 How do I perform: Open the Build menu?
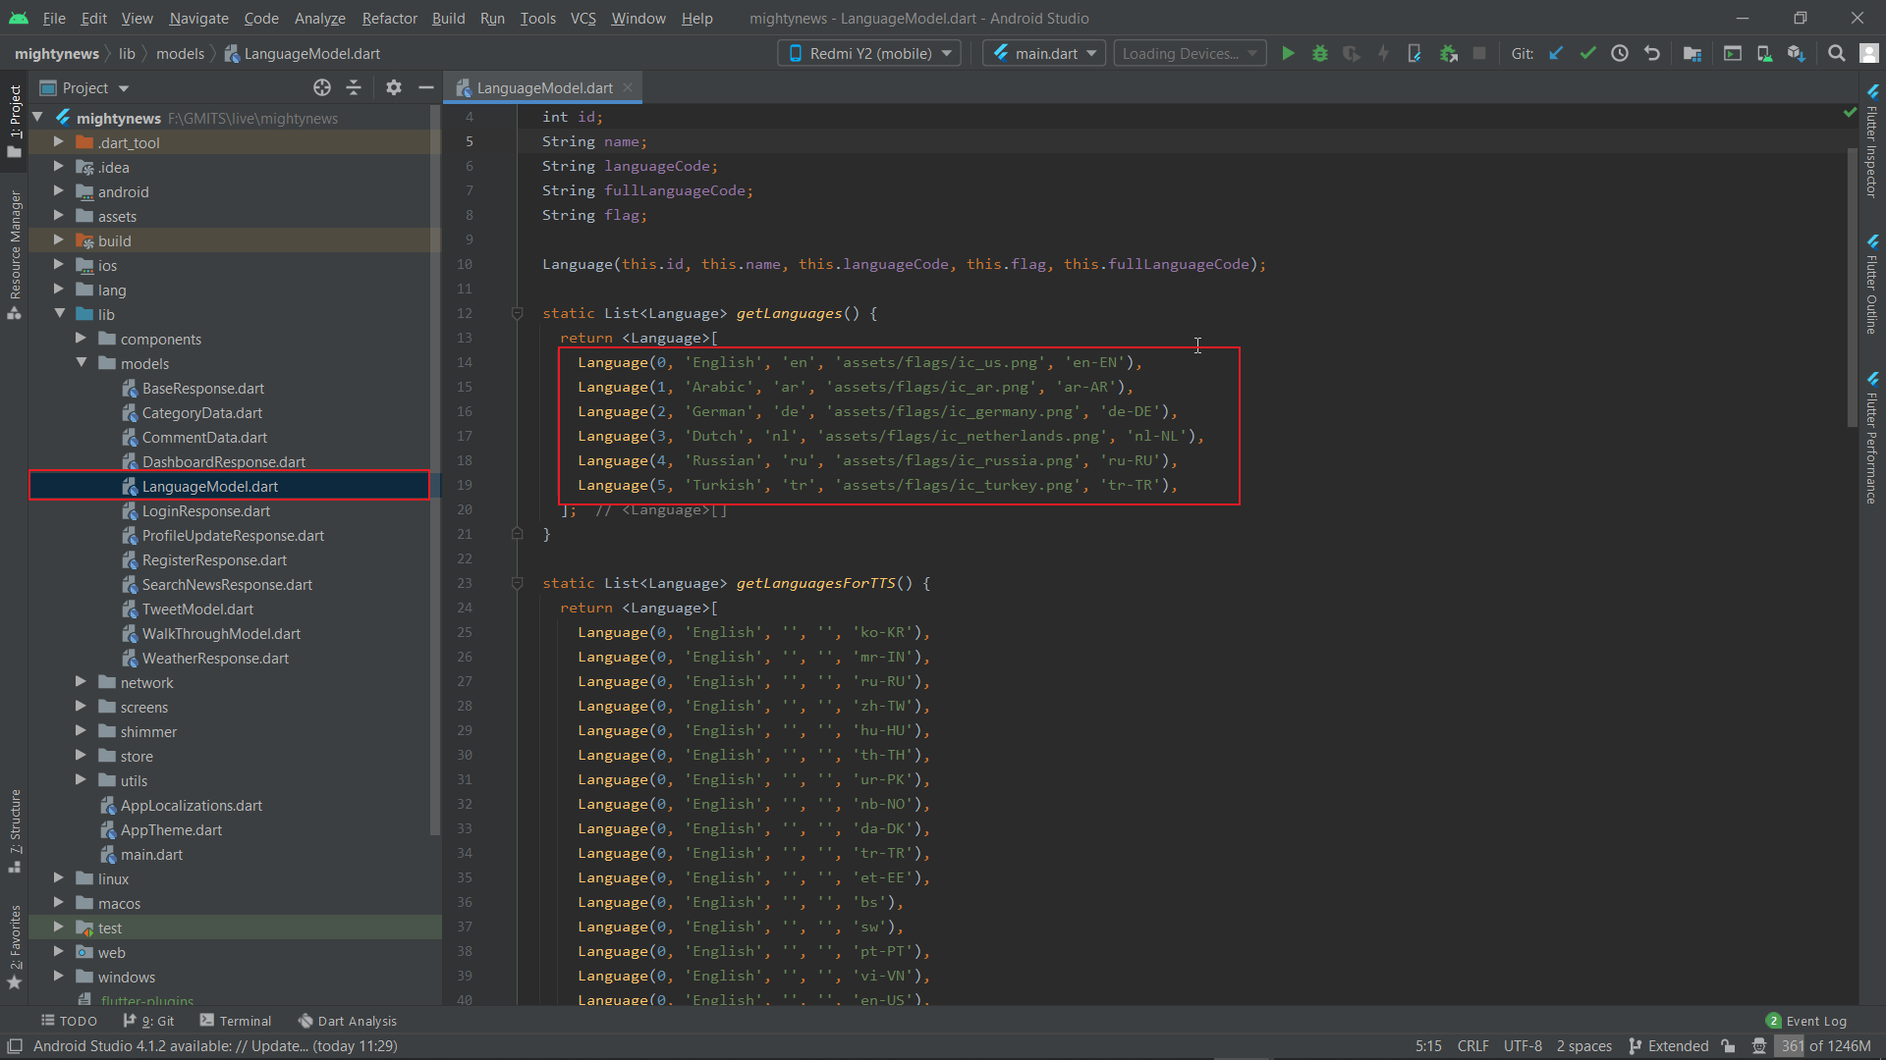[448, 19]
